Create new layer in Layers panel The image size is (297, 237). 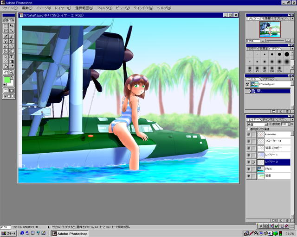281,220
